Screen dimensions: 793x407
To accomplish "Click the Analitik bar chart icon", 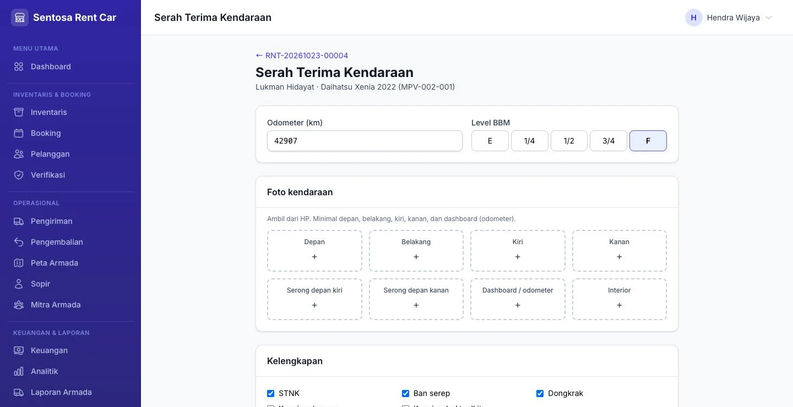I will click(19, 371).
